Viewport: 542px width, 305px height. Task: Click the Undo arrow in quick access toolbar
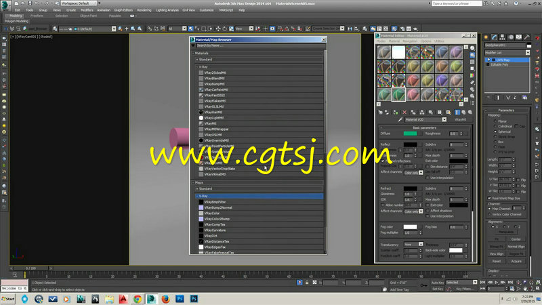(x=37, y=3)
